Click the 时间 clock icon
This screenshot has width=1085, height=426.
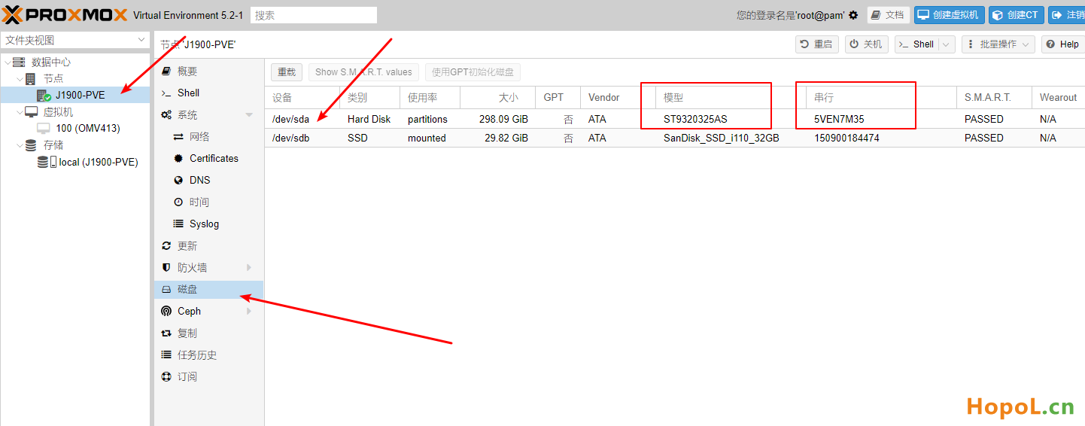click(178, 202)
